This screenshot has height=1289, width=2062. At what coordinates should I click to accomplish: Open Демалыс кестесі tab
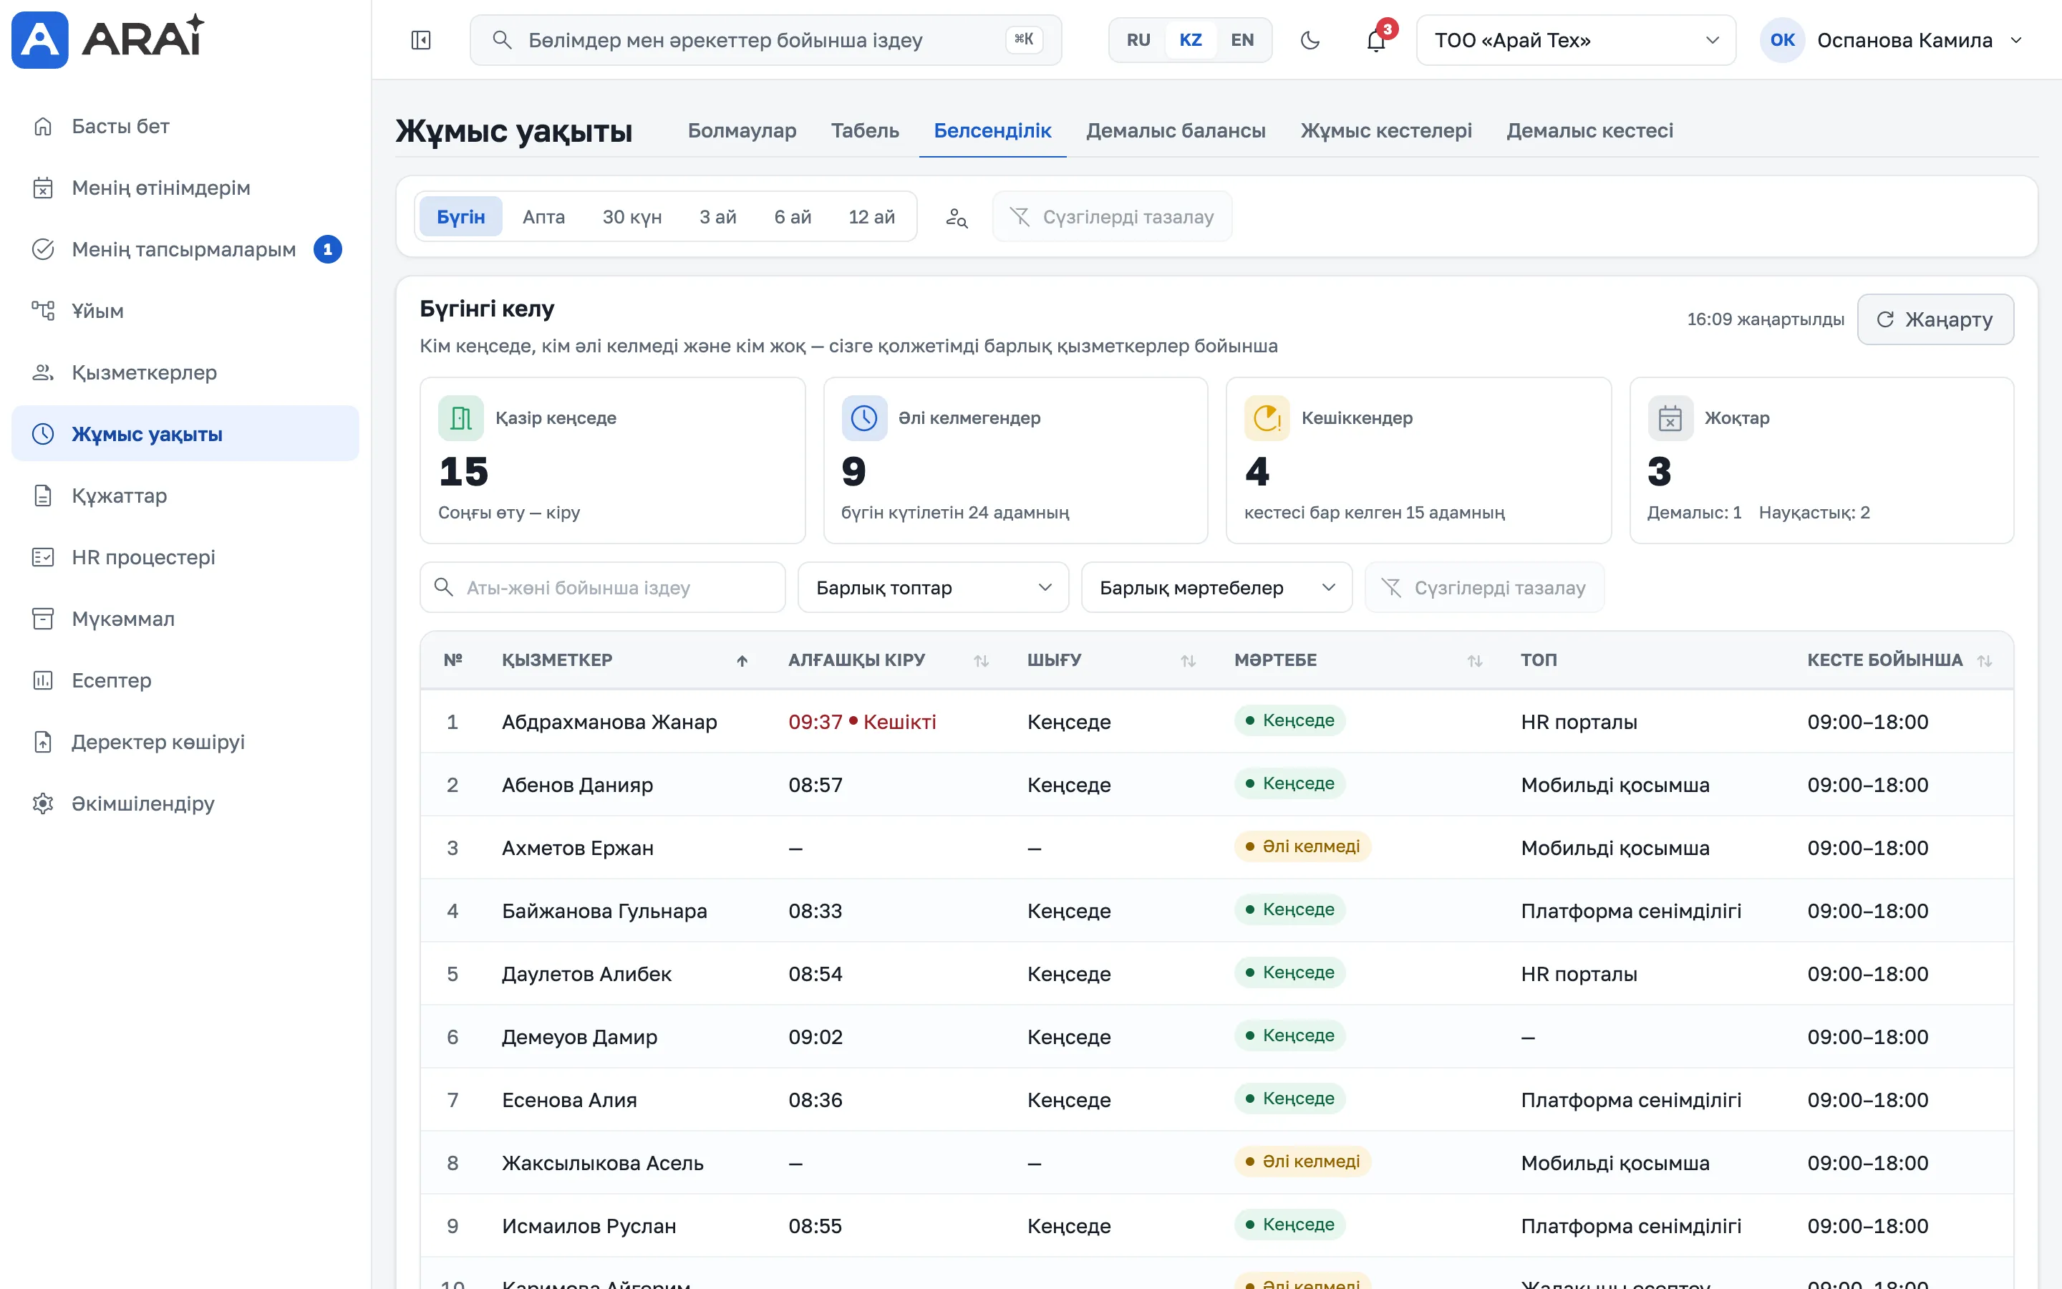1589,131
